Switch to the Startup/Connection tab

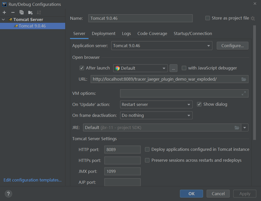(193, 34)
